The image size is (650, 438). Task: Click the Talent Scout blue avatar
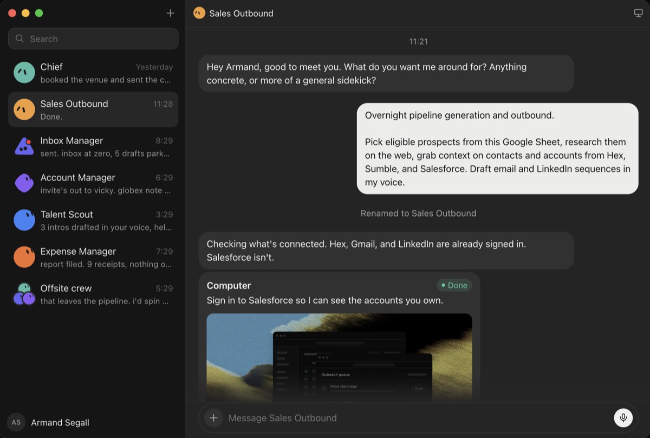click(24, 220)
